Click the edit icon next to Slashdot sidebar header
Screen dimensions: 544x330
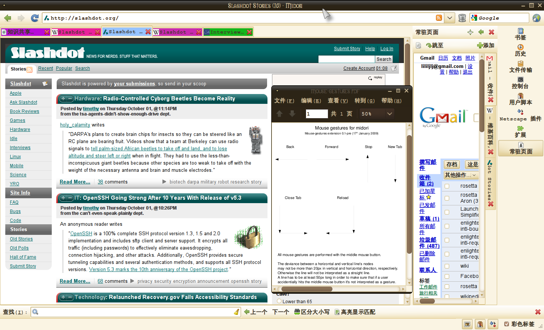45,83
